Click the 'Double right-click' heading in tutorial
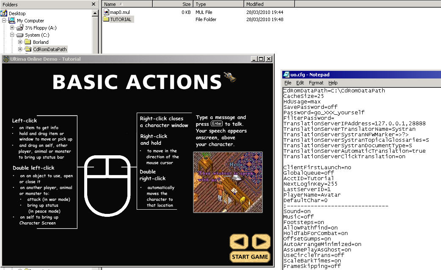Image resolution: width=441 pixels, height=270 pixels. (x=152, y=175)
